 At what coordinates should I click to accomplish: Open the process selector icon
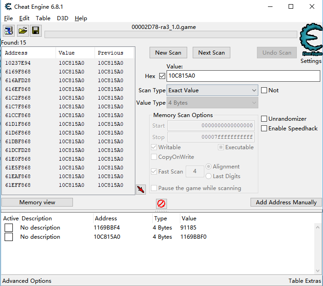(x=9, y=31)
